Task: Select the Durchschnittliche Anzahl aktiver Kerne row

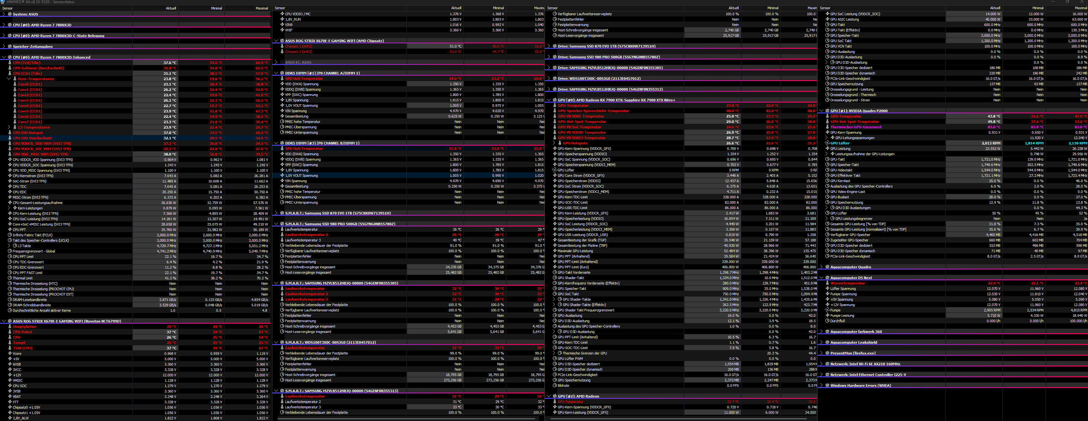Action: point(135,310)
